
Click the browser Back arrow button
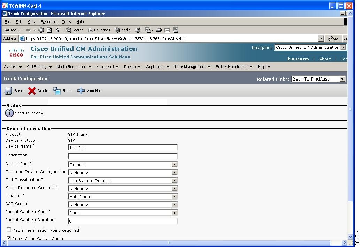point(11,30)
